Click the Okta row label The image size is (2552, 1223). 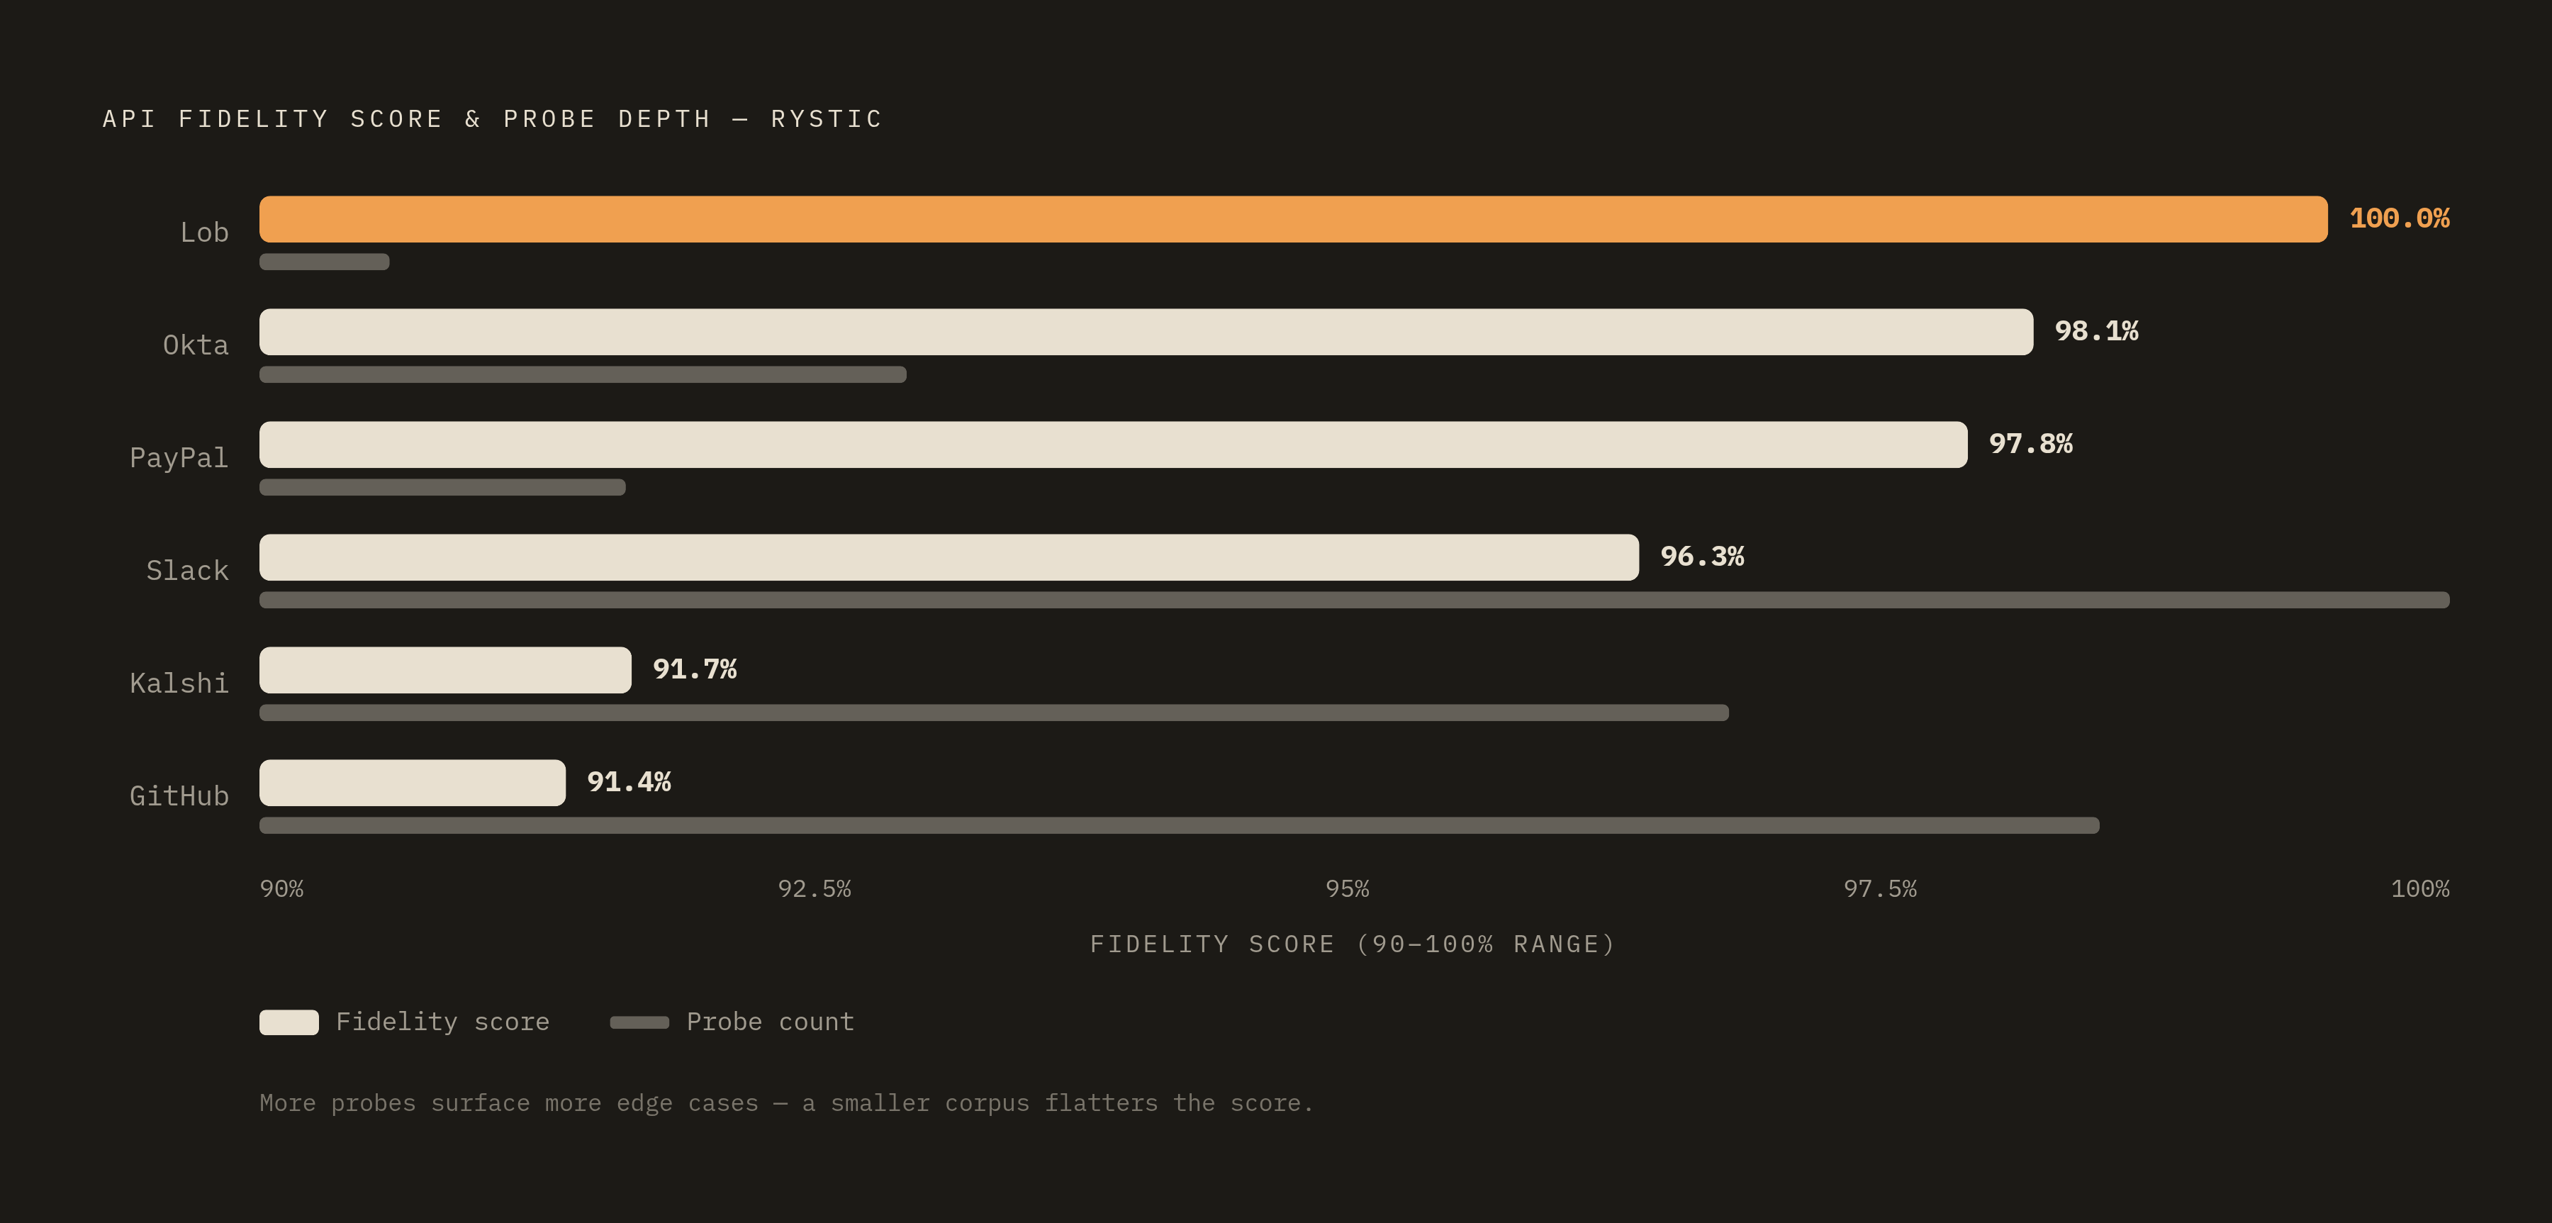(x=196, y=346)
